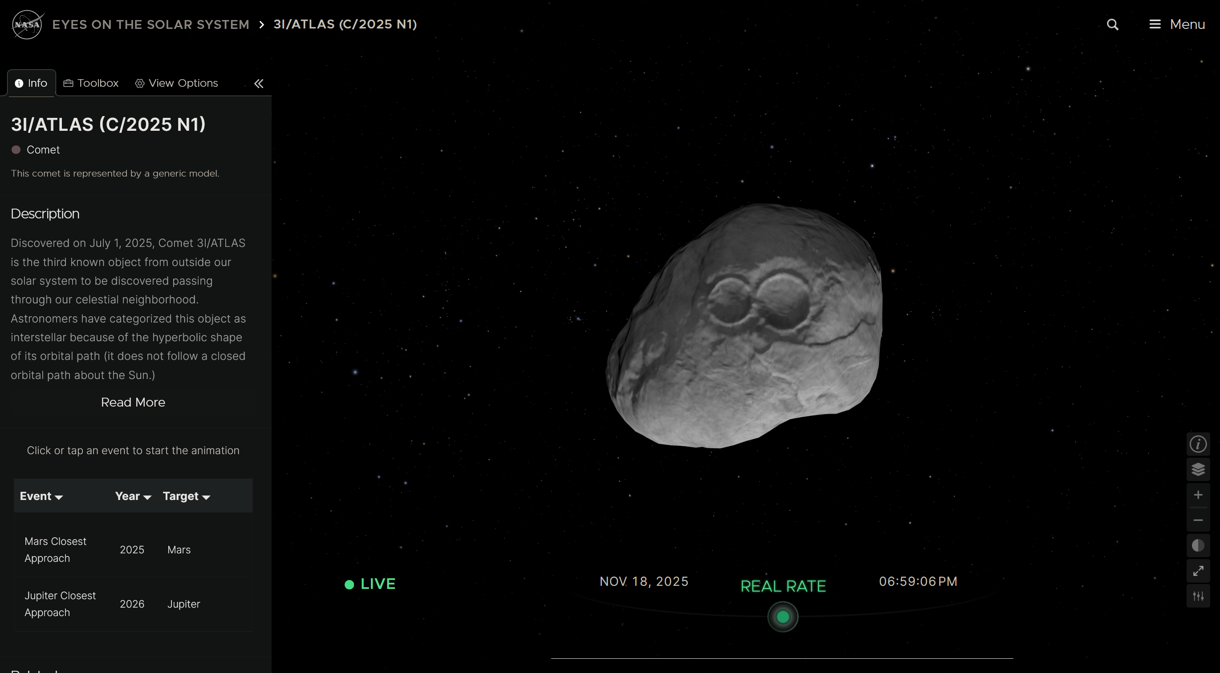Open the search magnifier icon

1113,24
